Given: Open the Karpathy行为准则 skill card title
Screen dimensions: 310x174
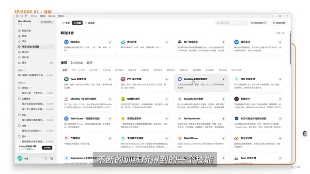Looking at the screenshot, I should click(193, 99).
